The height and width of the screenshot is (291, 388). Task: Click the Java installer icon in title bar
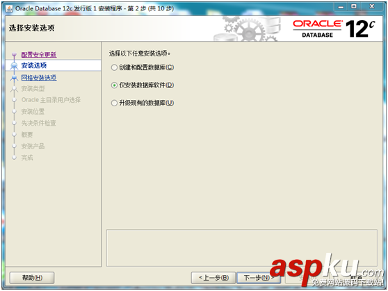coord(10,8)
